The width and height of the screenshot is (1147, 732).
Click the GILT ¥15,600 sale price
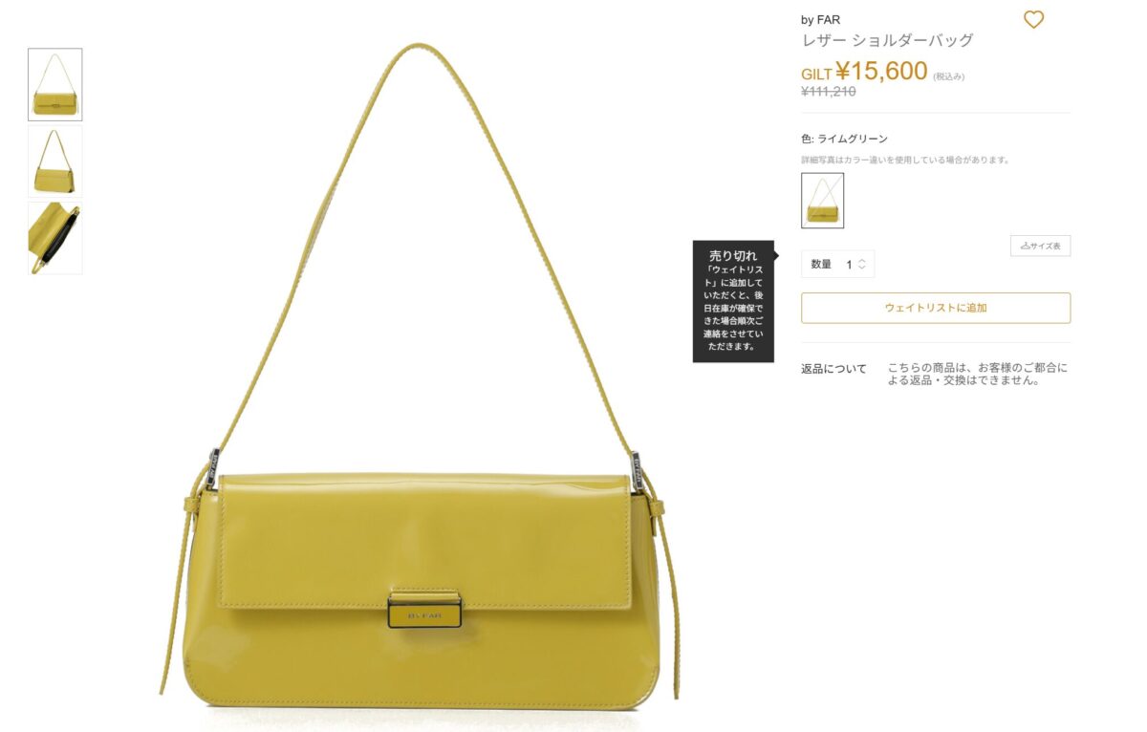point(864,72)
